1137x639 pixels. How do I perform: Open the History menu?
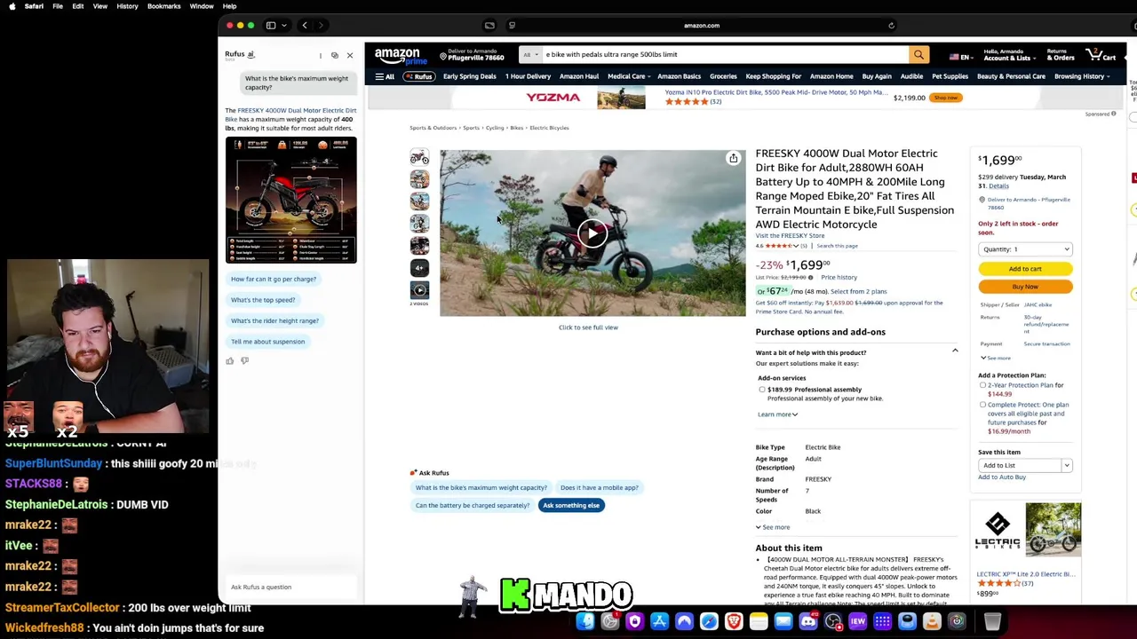point(127,6)
